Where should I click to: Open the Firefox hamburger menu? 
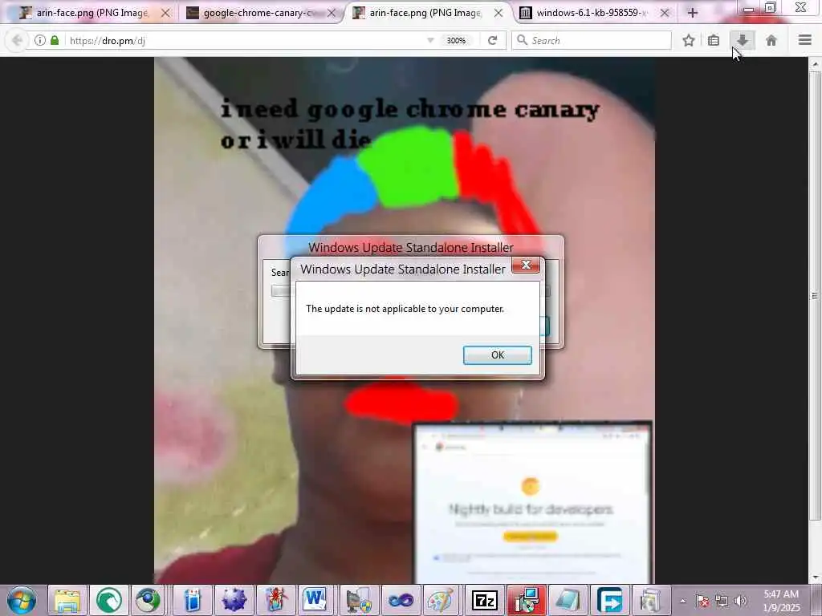click(804, 40)
